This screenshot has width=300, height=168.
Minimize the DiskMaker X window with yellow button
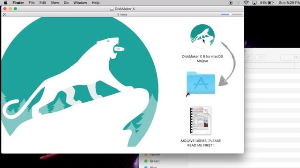[x=10, y=9]
